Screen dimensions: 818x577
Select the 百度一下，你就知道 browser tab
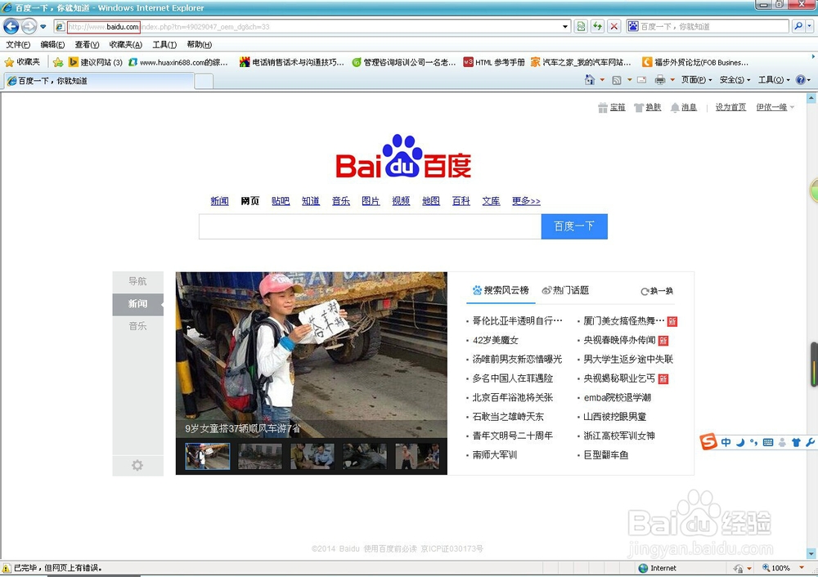(99, 81)
